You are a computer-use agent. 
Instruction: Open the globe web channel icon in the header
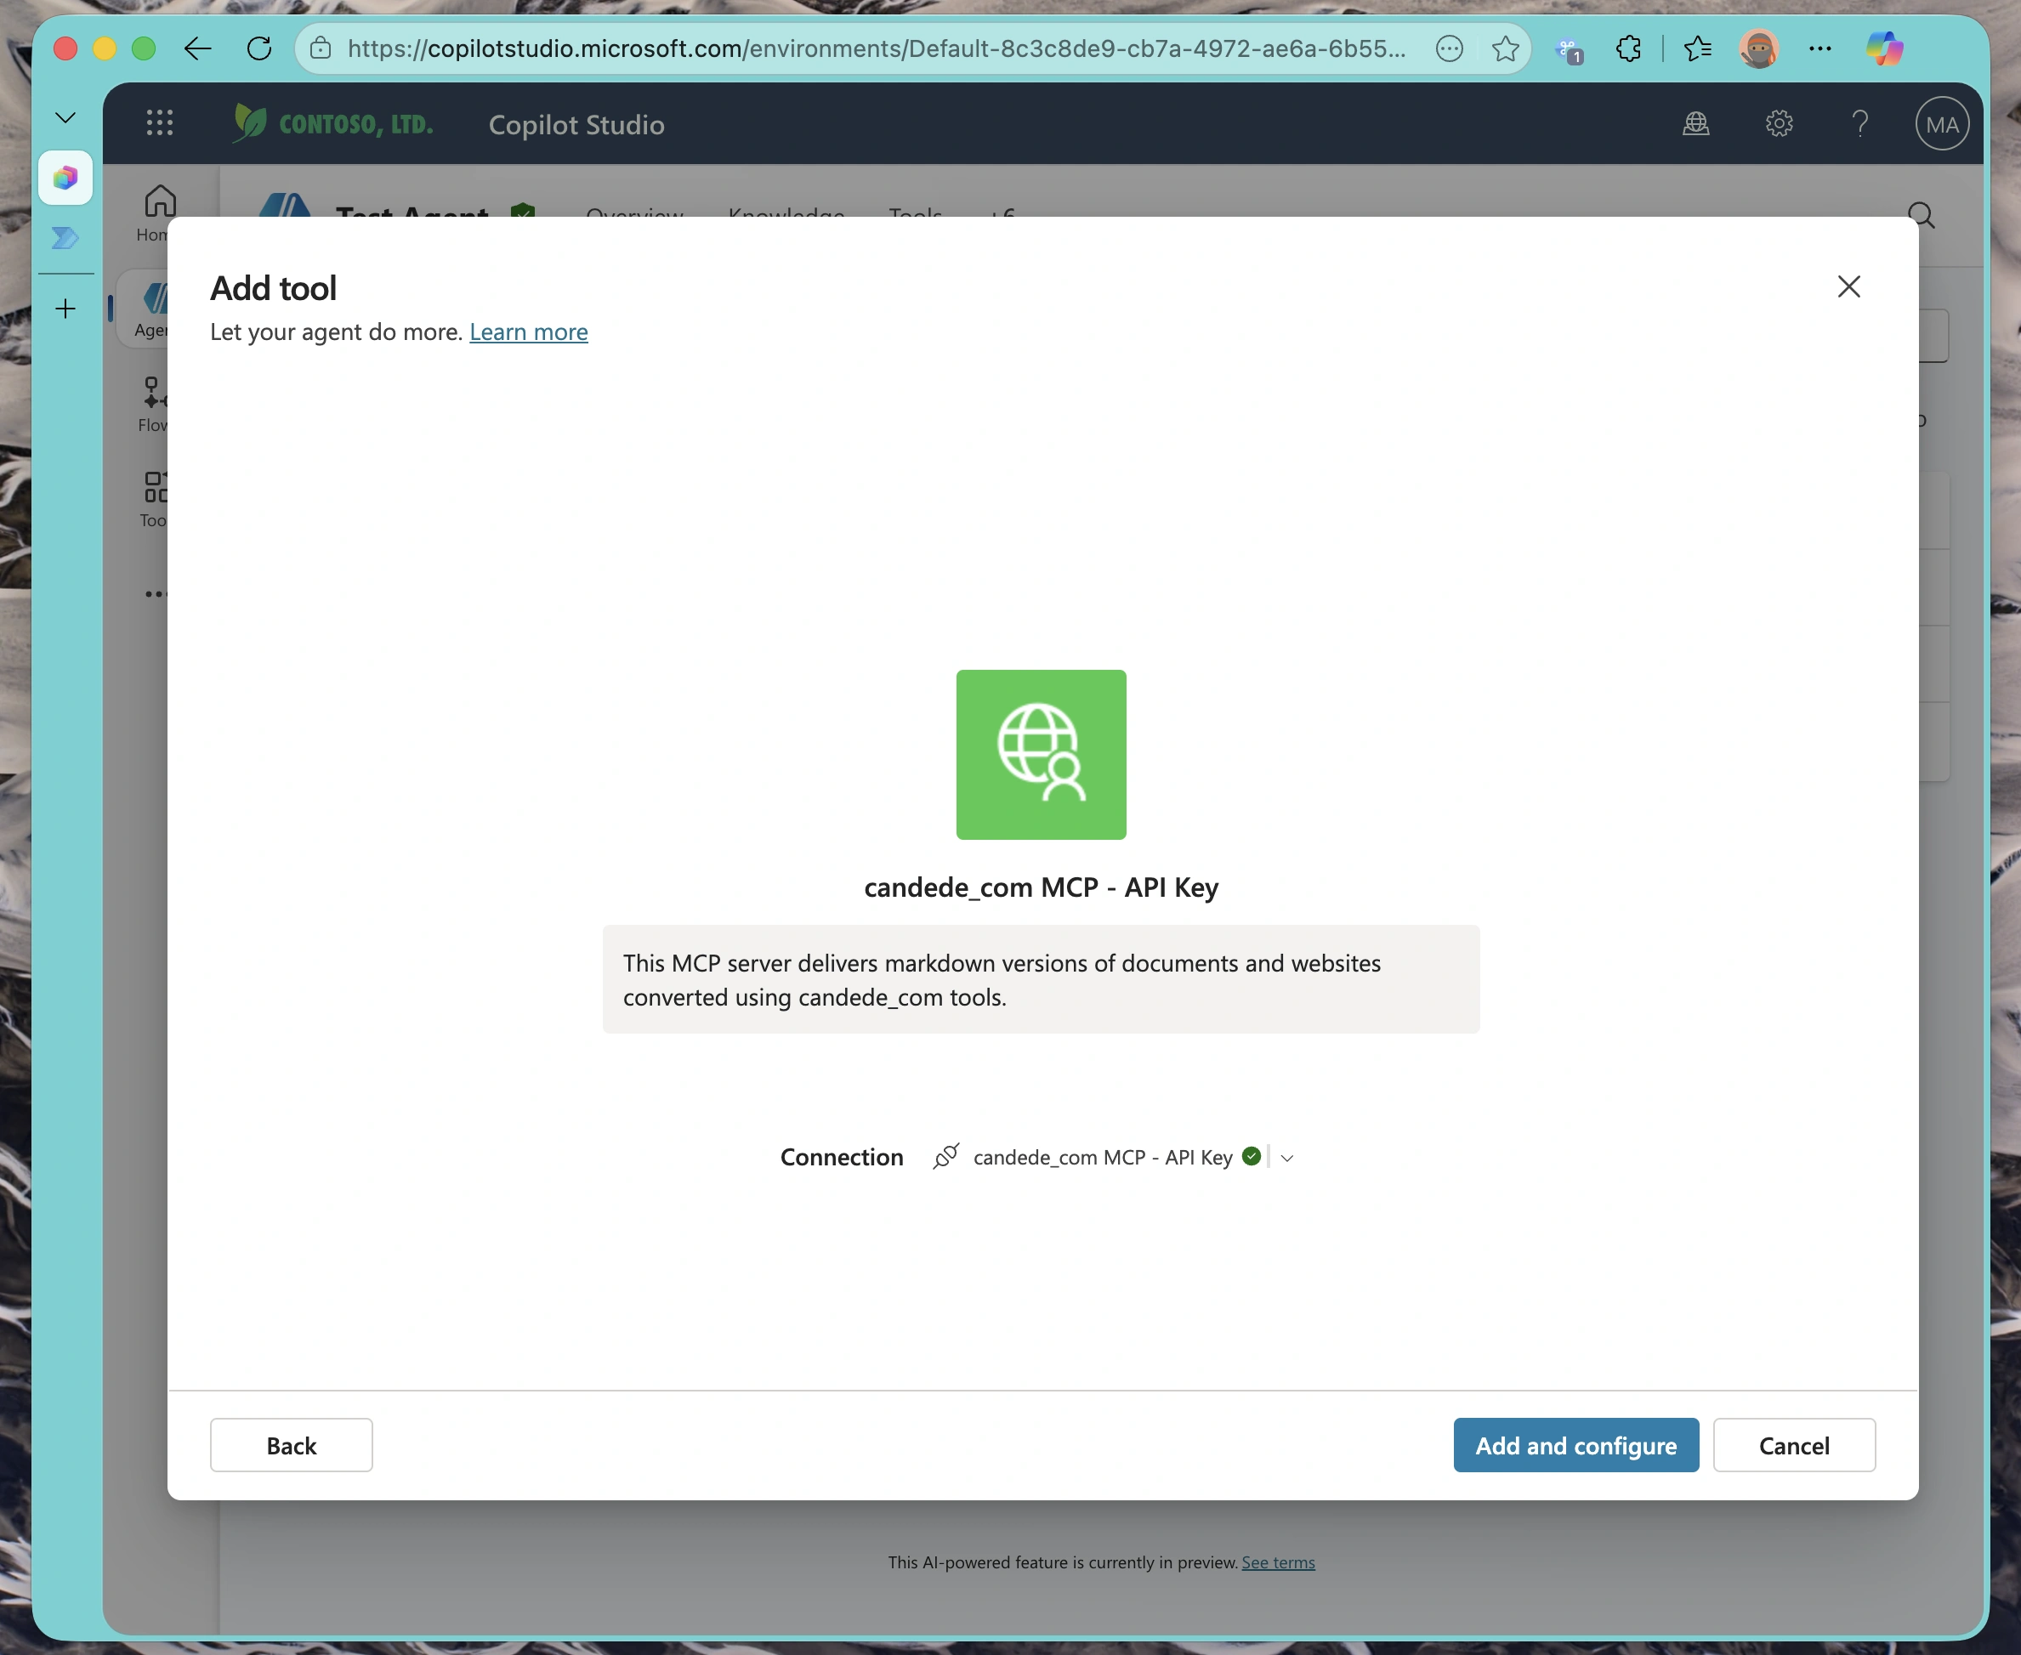tap(1696, 123)
